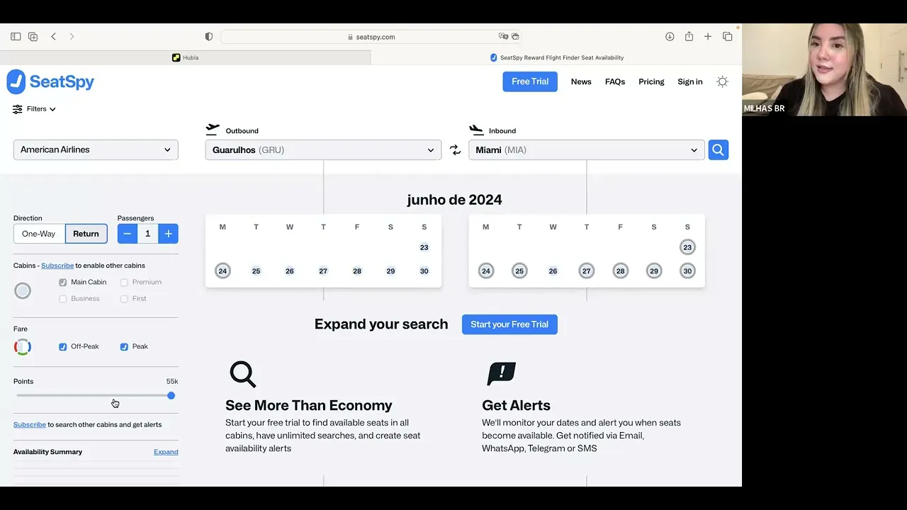907x510 pixels.
Task: Click the outbound plane takeoff icon
Action: [x=213, y=130]
